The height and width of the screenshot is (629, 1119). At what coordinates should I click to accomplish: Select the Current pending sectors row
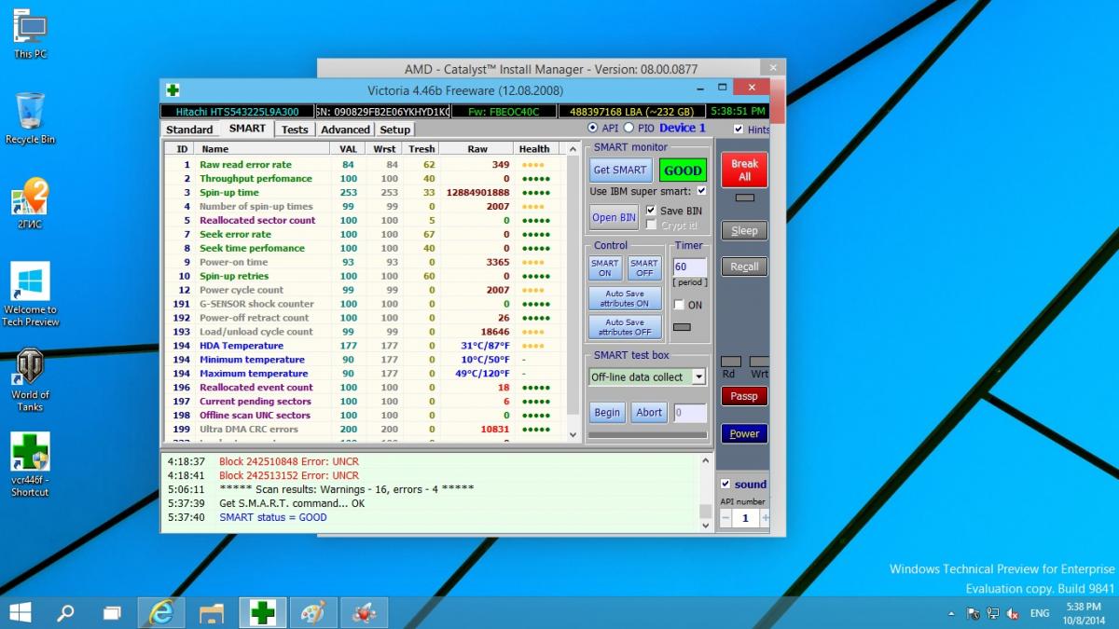(364, 401)
